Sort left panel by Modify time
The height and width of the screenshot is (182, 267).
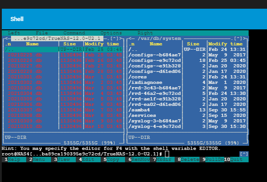(x=102, y=44)
